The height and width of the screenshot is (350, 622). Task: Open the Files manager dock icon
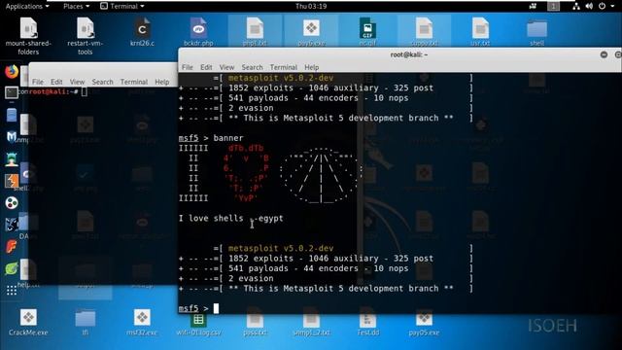click(12, 115)
